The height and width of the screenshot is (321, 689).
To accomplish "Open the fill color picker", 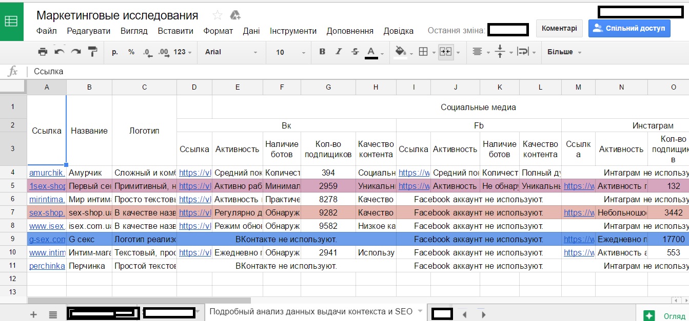I will [x=401, y=52].
